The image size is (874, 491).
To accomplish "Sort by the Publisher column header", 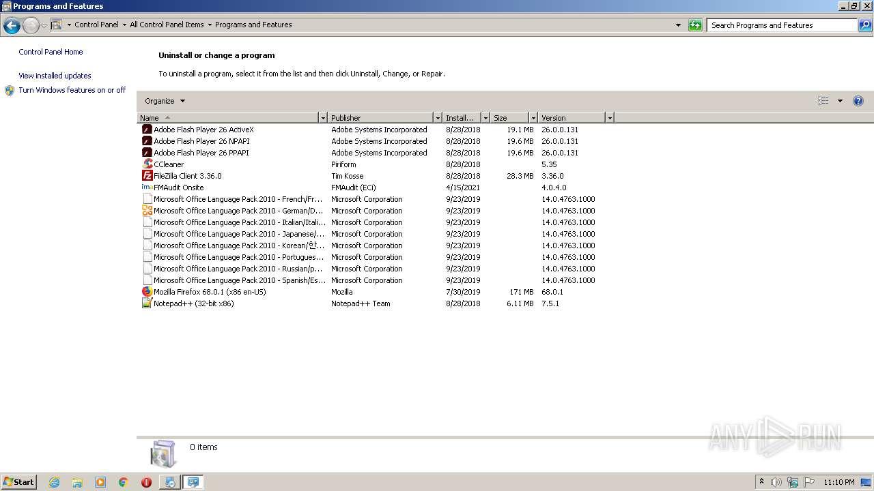I will point(380,118).
